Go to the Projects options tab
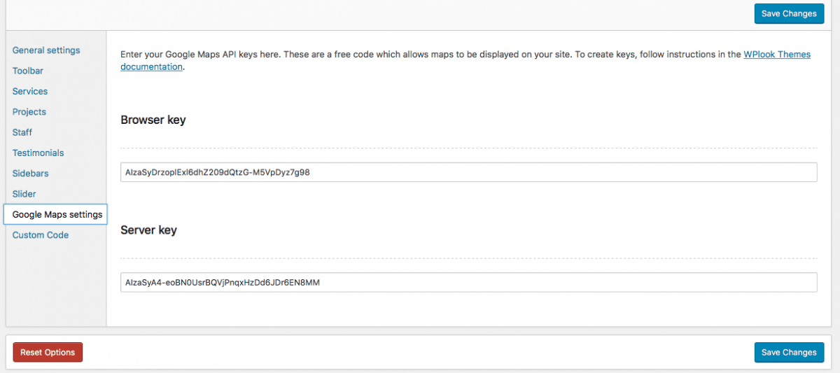Screen dimensions: 840x373 click(x=29, y=112)
